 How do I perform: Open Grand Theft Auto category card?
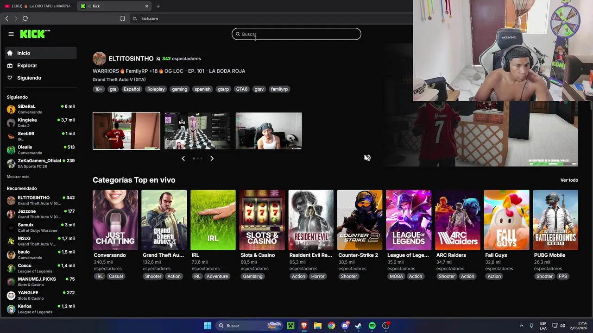(164, 220)
